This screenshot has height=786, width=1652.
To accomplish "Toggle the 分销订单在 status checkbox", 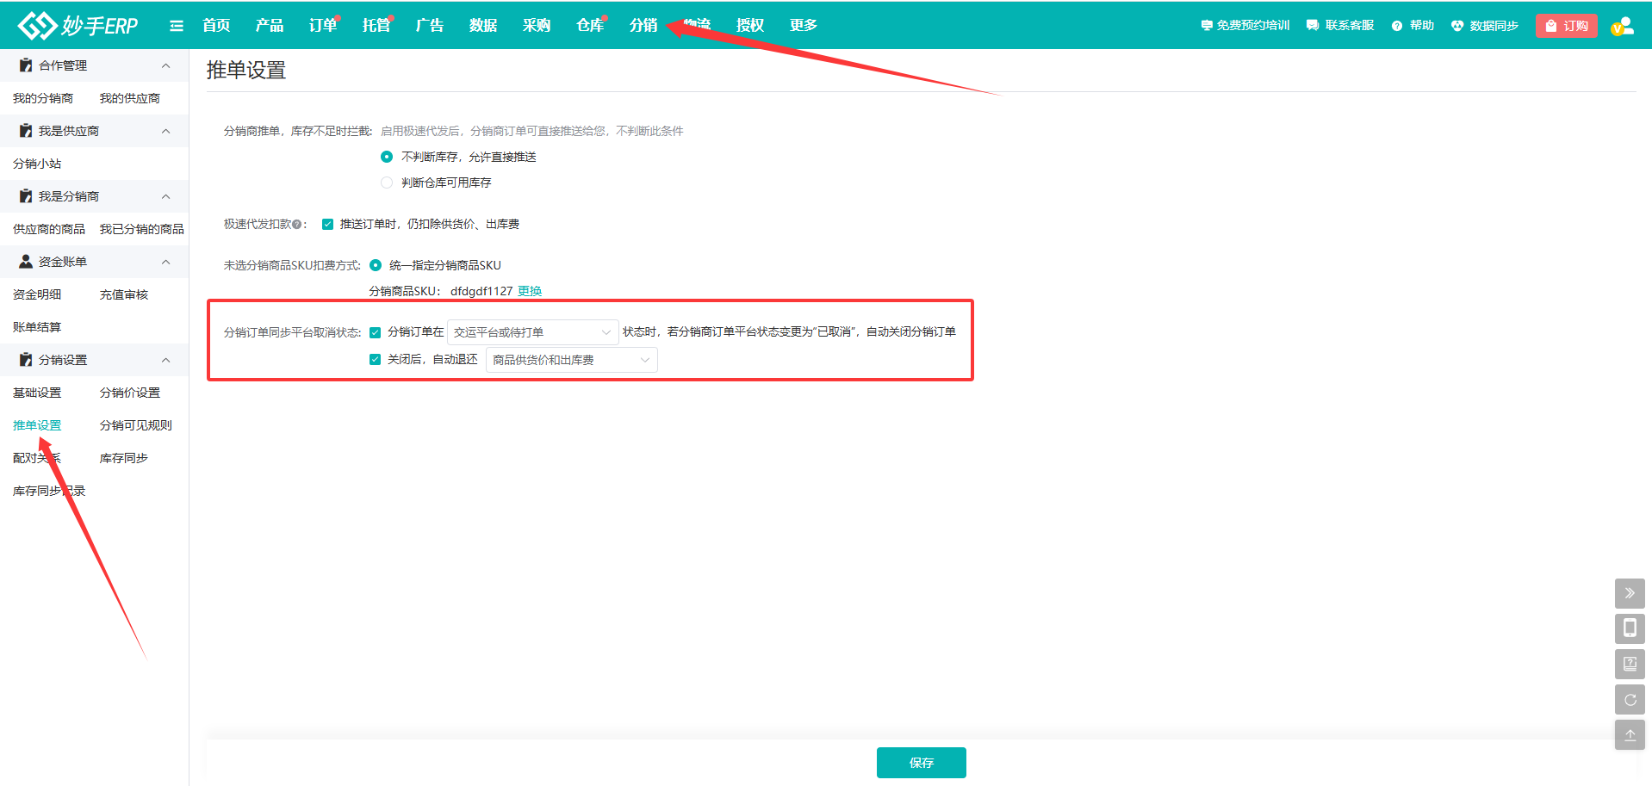I will (375, 332).
